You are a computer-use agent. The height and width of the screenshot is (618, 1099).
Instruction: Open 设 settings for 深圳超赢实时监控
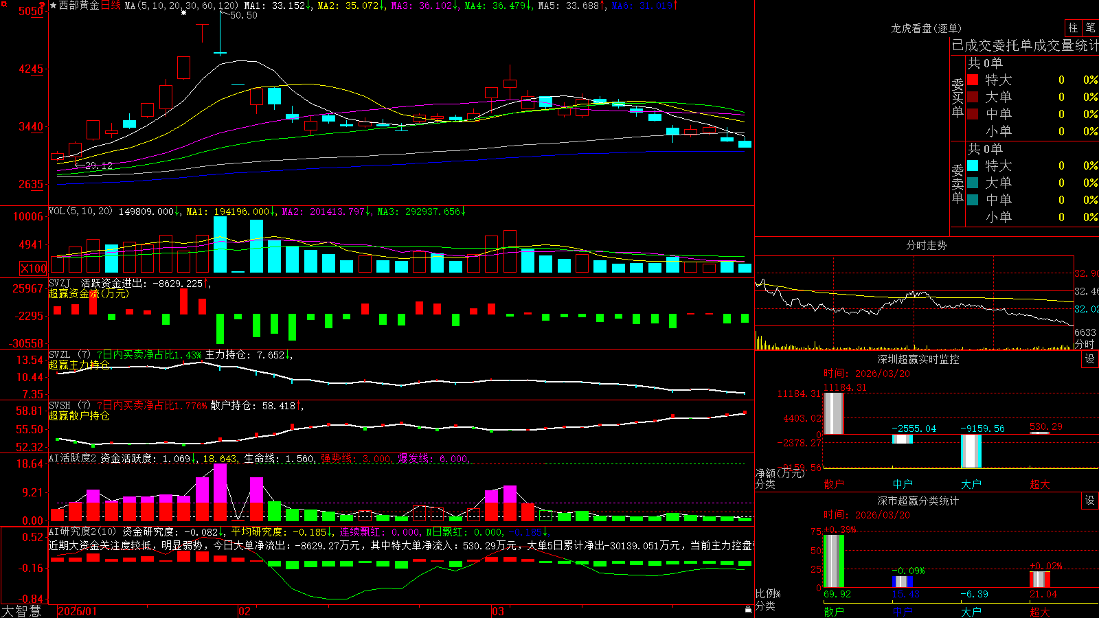point(1090,359)
